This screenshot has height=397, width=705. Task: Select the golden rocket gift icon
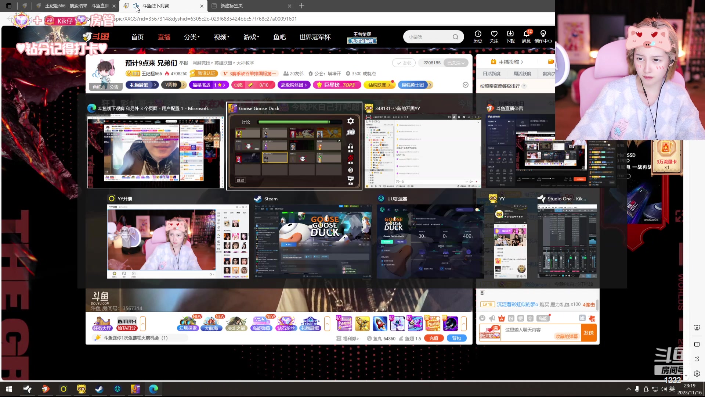pyautogui.click(x=362, y=323)
